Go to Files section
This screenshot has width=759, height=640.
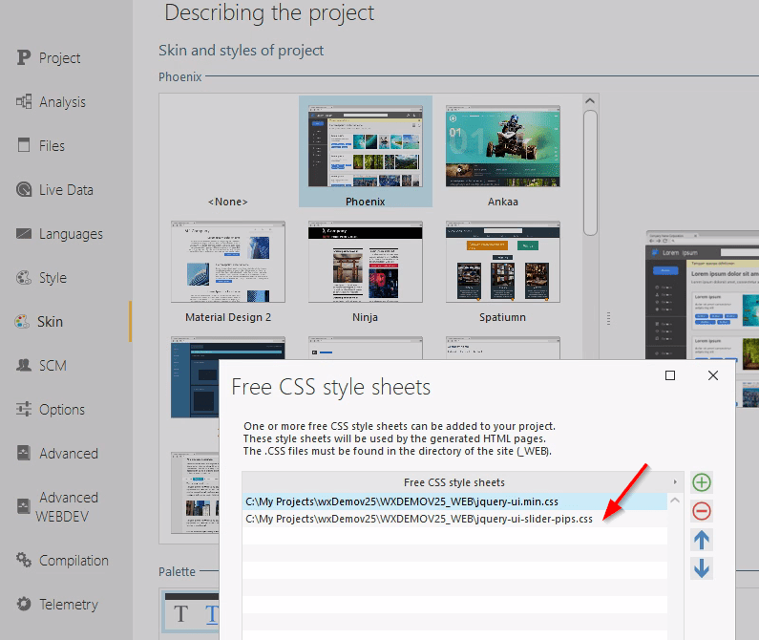[52, 146]
